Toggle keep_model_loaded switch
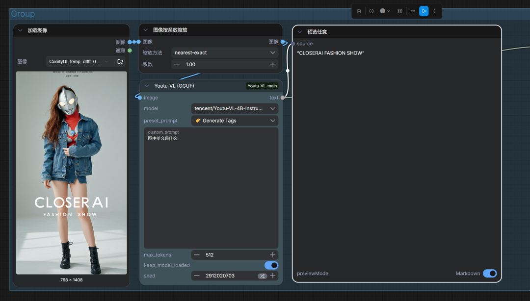 [x=271, y=265]
